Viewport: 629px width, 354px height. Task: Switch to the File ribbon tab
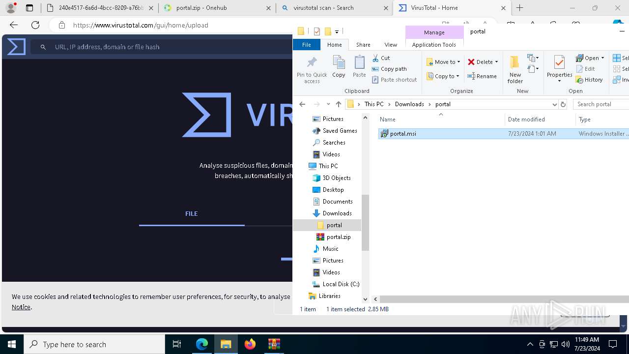coord(306,45)
